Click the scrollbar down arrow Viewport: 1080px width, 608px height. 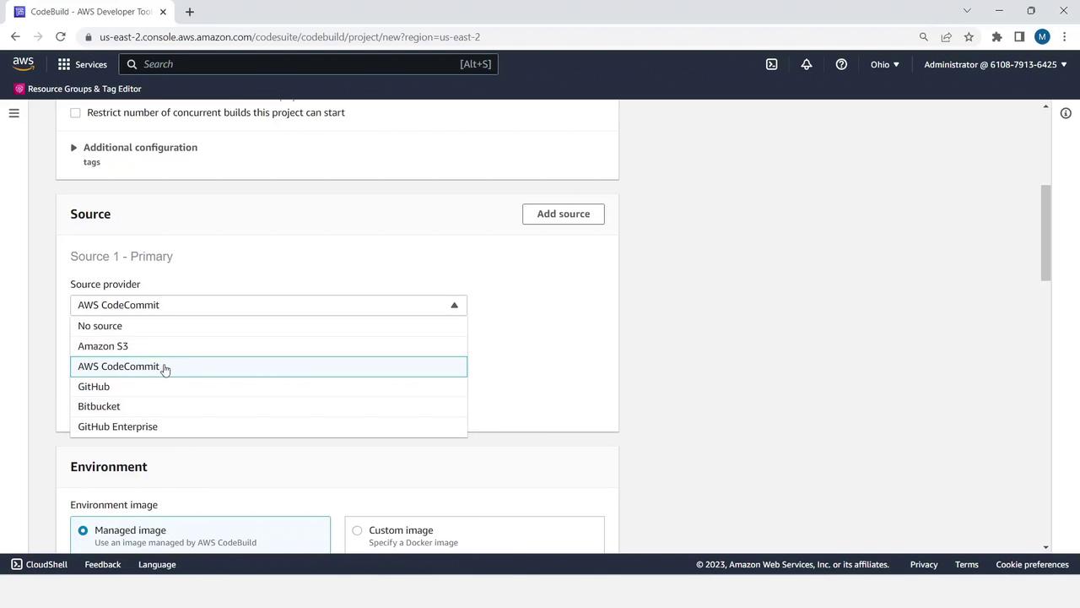pyautogui.click(x=1046, y=548)
